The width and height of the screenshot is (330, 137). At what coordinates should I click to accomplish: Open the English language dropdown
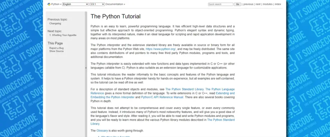coord(75,4)
